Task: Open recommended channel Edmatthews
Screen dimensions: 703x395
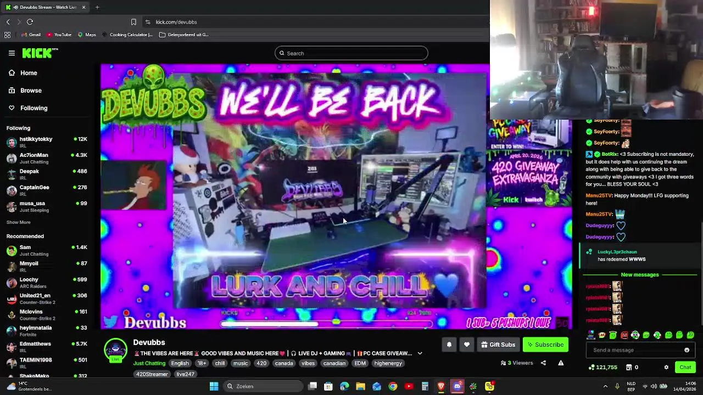Action: click(47, 347)
